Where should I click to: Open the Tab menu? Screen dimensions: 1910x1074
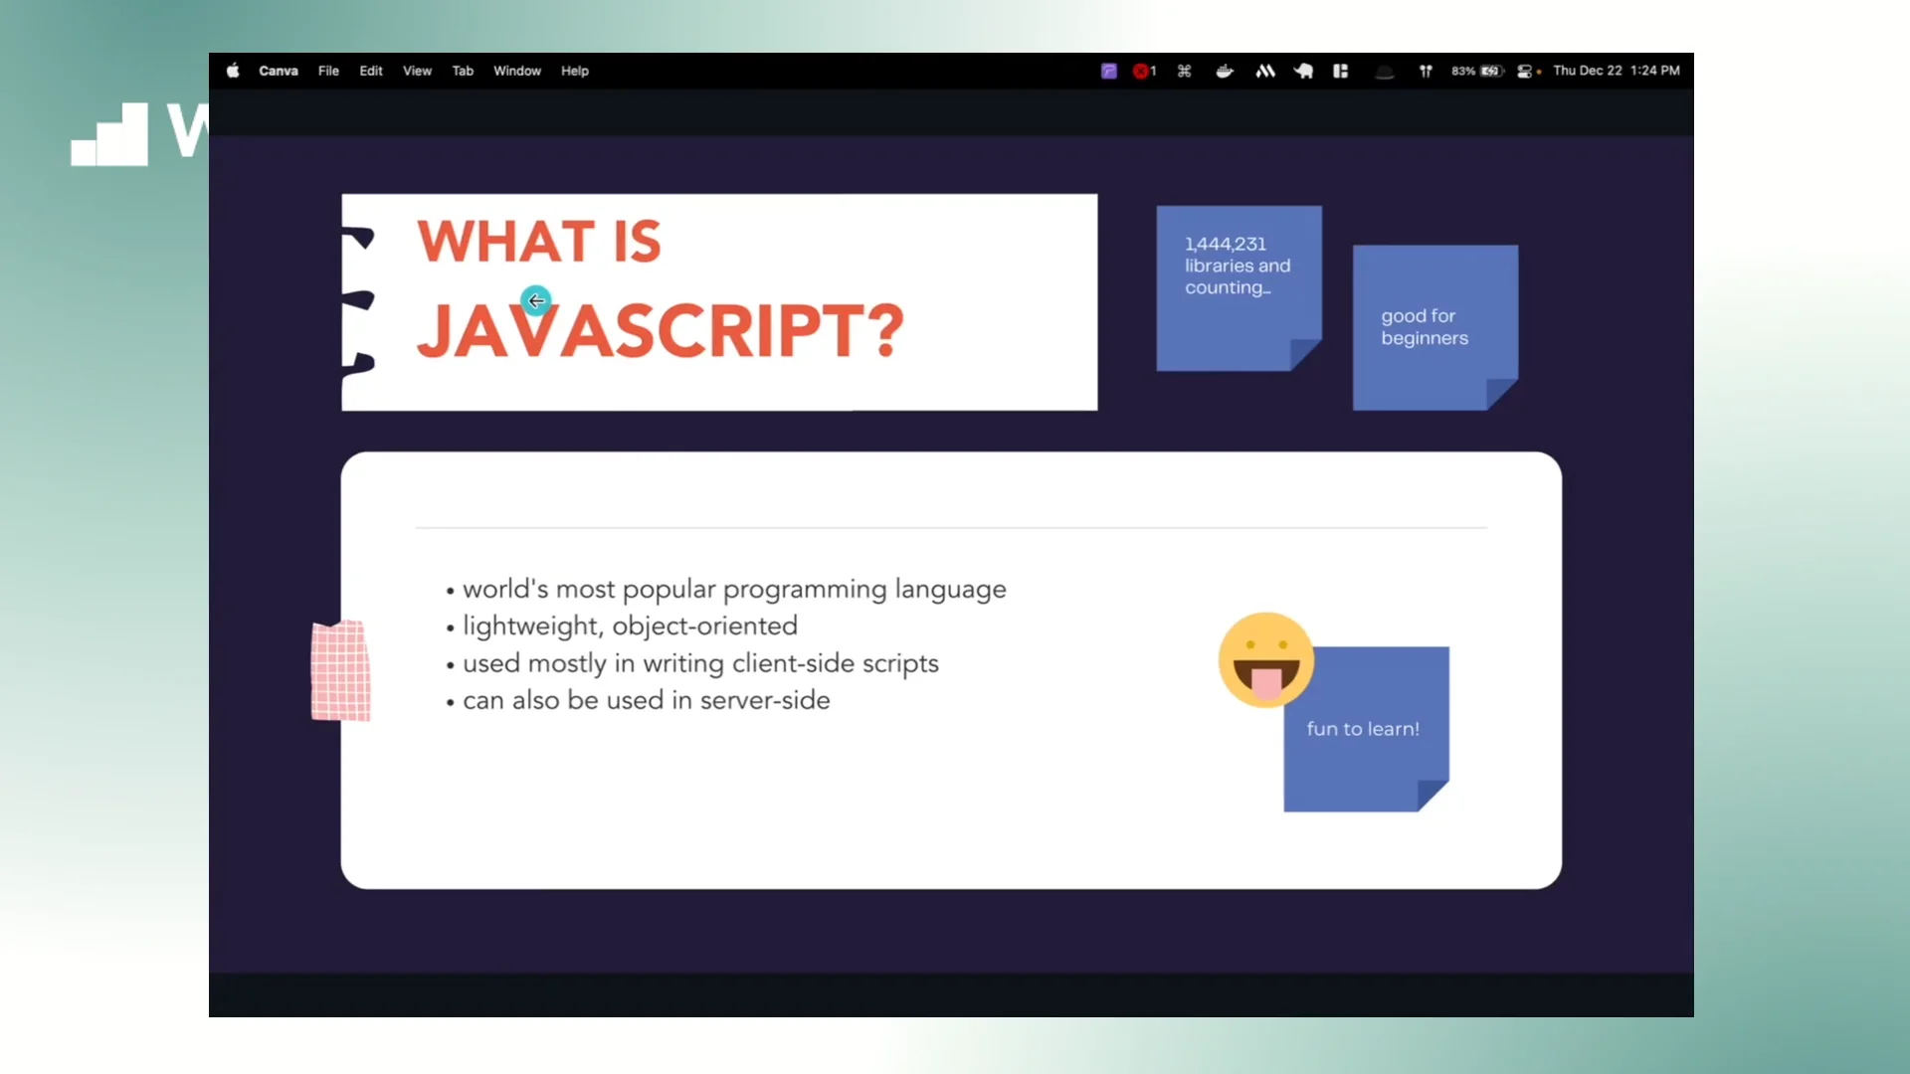coord(462,71)
